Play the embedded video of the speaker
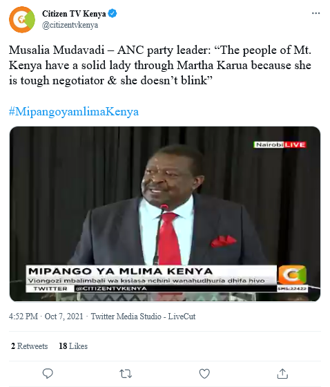The image size is (330, 387). pyautogui.click(x=165, y=214)
